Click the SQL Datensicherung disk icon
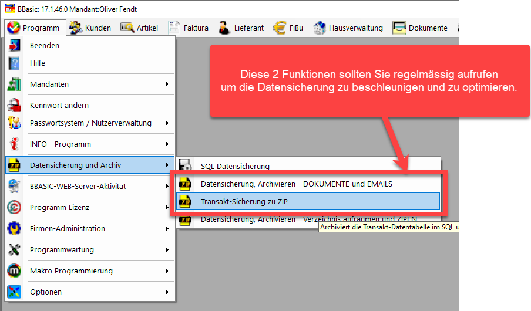 185,165
